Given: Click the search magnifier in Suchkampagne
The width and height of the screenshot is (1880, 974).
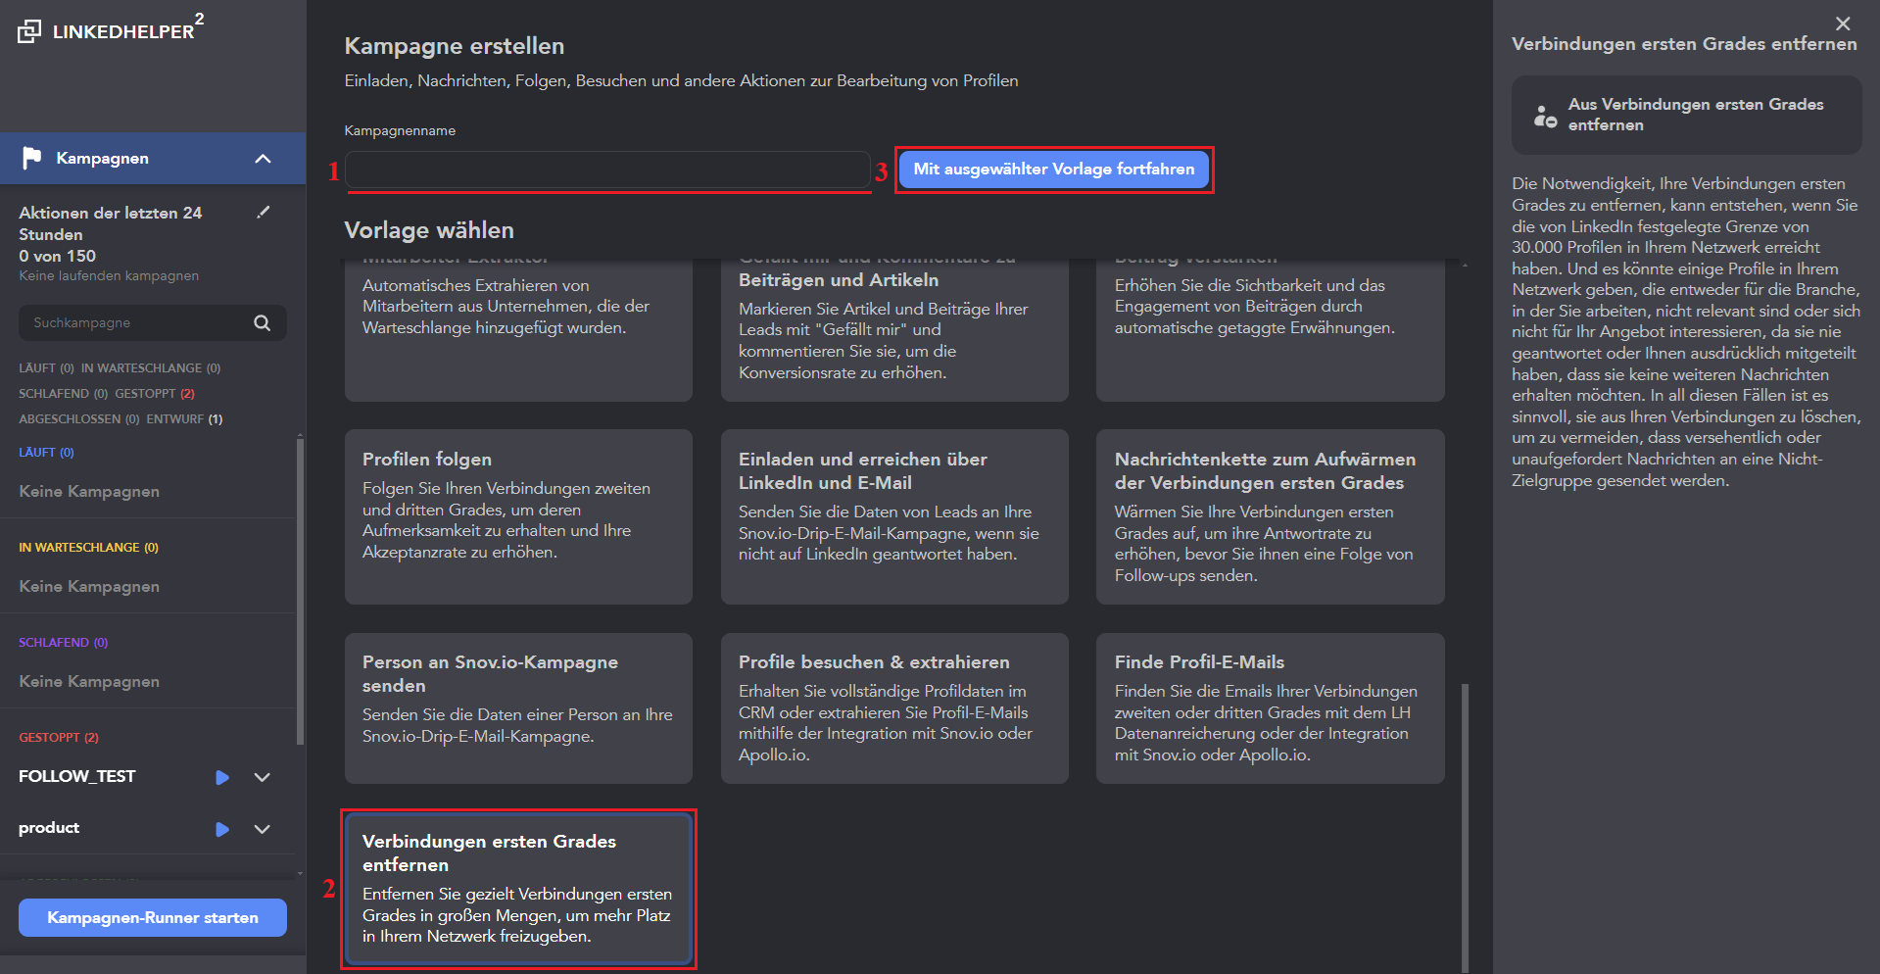Looking at the screenshot, I should tap(262, 322).
